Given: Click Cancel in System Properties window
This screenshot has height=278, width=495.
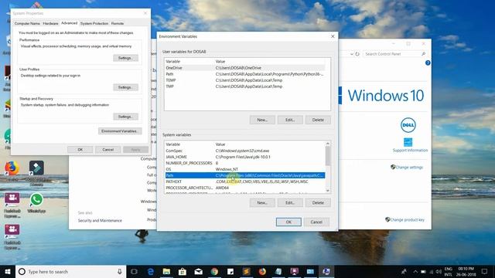Looking at the screenshot, I should [x=108, y=150].
